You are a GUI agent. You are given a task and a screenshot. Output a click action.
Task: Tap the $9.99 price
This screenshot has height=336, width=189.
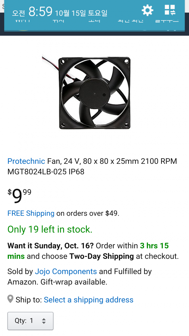19,196
